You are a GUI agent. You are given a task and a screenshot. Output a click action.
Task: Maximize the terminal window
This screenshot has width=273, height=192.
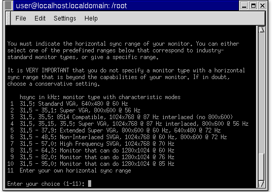[253, 6]
